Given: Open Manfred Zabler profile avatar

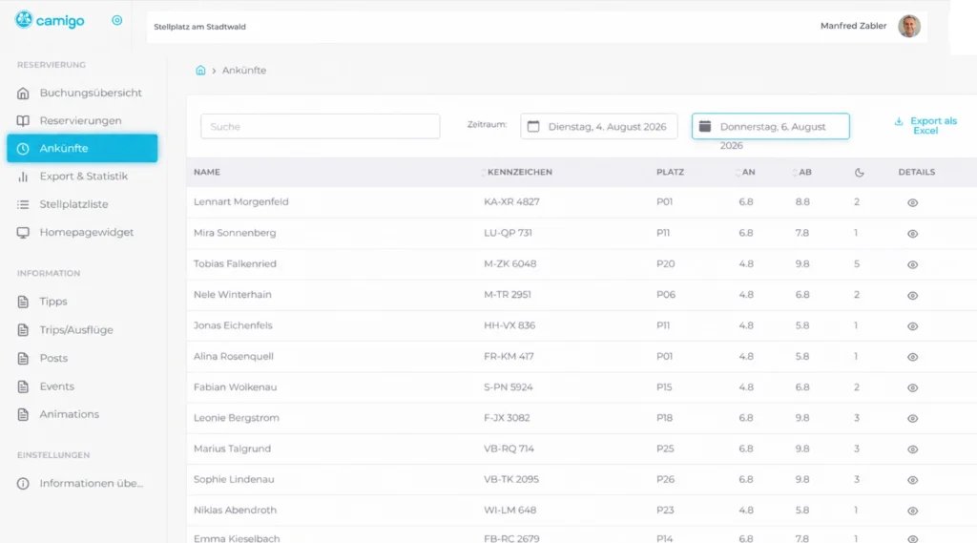Looking at the screenshot, I should pos(909,26).
